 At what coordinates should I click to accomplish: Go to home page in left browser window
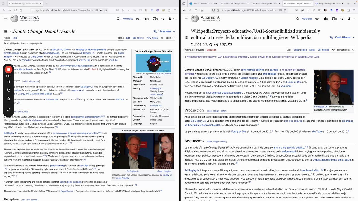coord(21,10)
